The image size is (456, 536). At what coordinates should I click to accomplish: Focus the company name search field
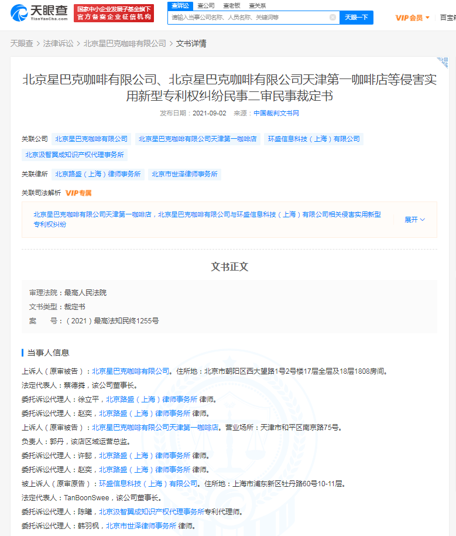click(249, 18)
